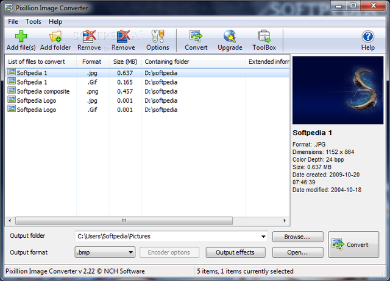
Task: Select the 'Softpedia 1' row with .Gif format
Action: coord(147,82)
